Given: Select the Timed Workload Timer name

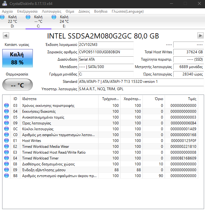Looking at the screenshot, I should (x=40, y=158).
